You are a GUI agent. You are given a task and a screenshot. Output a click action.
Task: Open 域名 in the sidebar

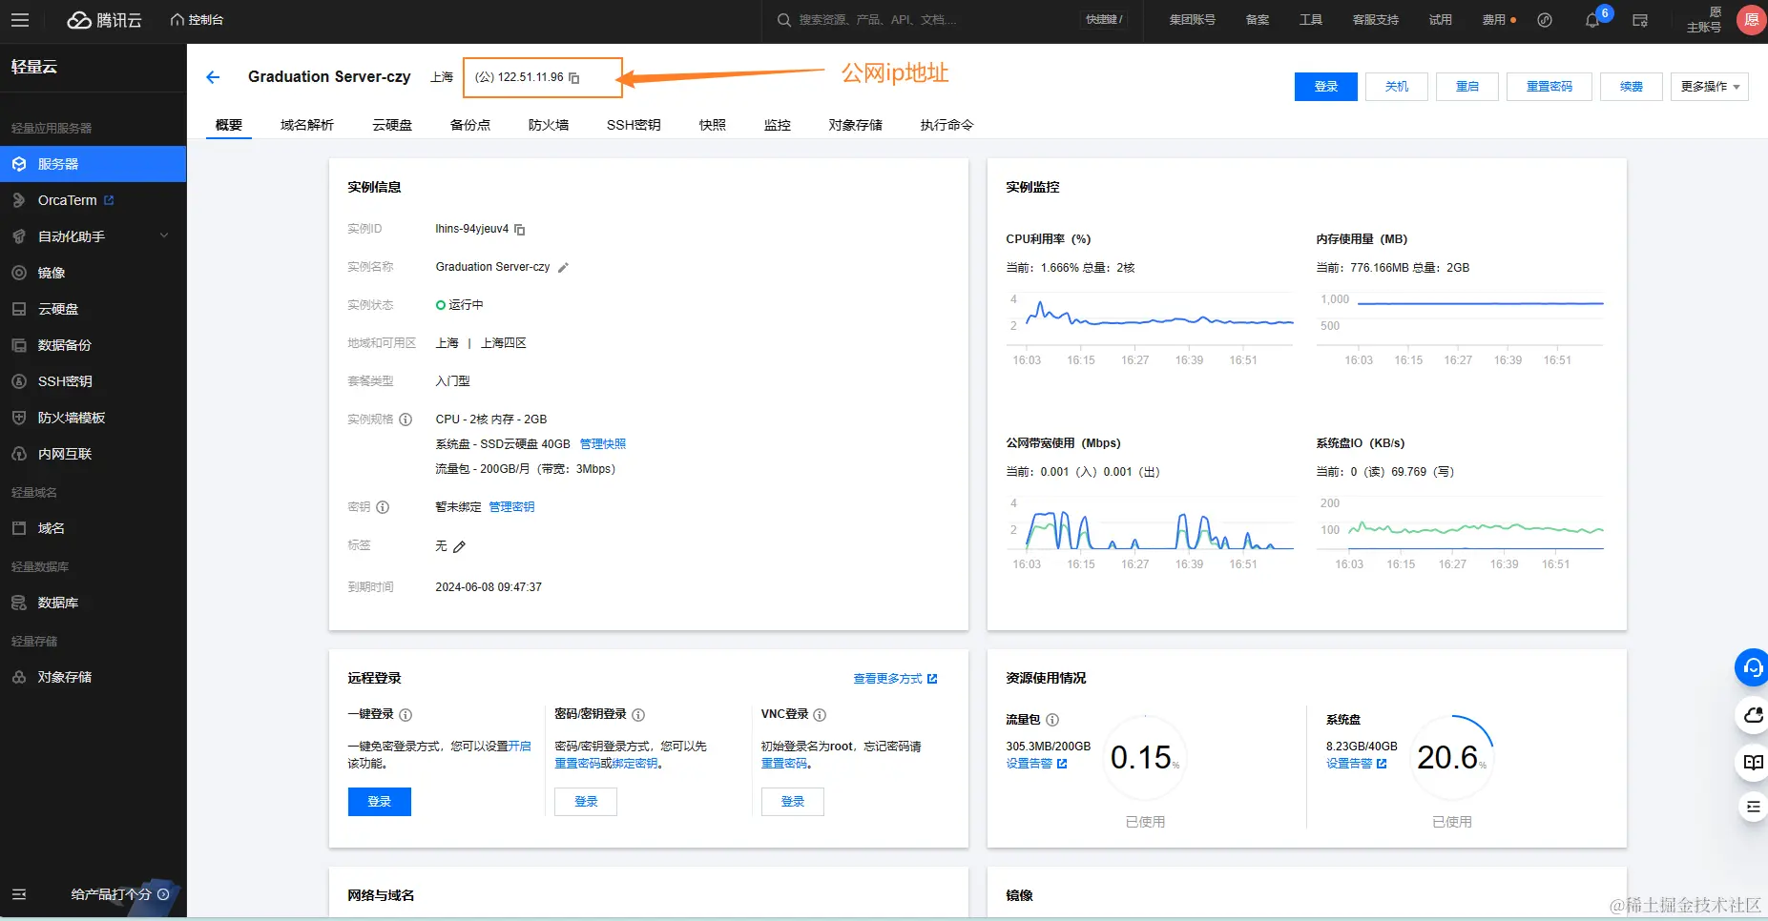click(94, 528)
